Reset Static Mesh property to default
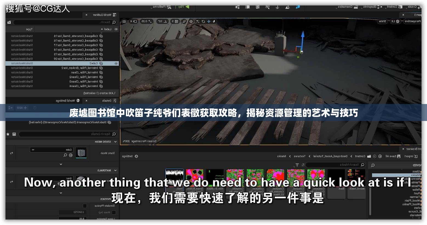The width and height of the screenshot is (427, 225). [x=12, y=153]
